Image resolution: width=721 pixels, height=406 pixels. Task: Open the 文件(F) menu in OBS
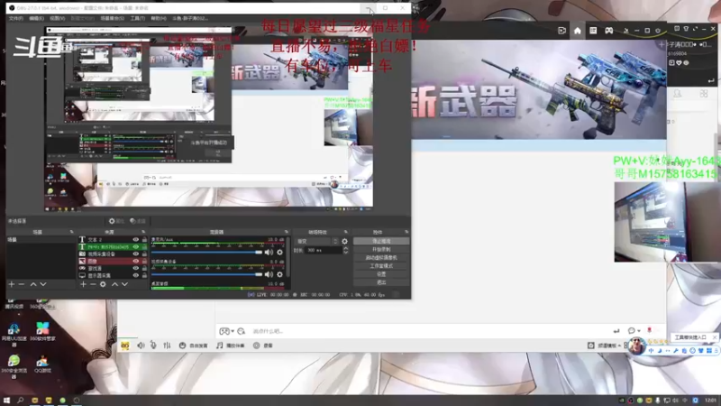[x=15, y=18]
